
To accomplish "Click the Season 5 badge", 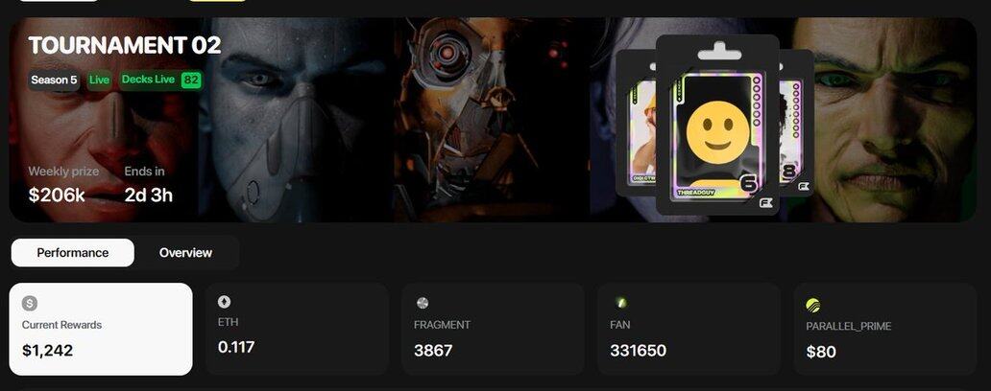I will coord(54,80).
